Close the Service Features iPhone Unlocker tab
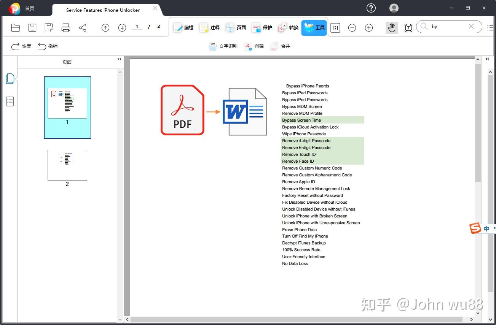This screenshot has height=325, width=496. click(x=155, y=8)
